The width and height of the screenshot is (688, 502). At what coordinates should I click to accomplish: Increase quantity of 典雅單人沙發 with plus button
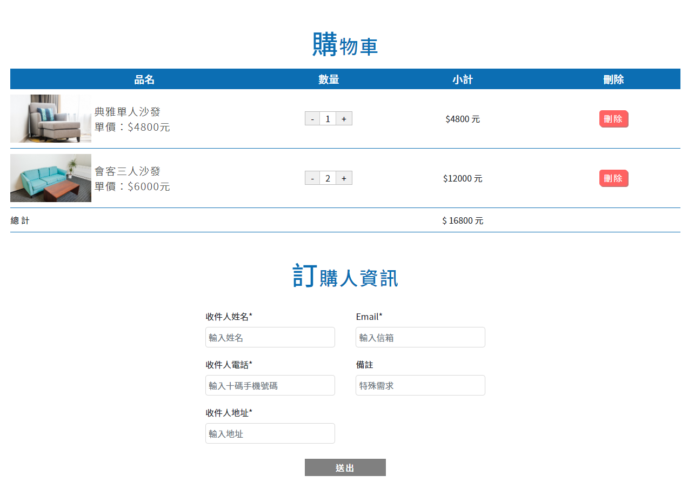pyautogui.click(x=344, y=118)
